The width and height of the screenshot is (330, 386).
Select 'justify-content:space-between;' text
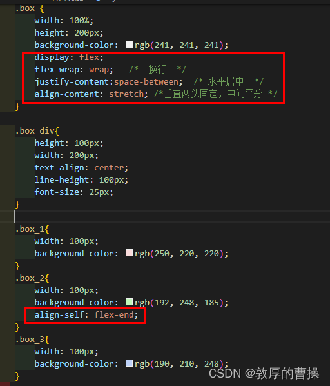tap(108, 82)
